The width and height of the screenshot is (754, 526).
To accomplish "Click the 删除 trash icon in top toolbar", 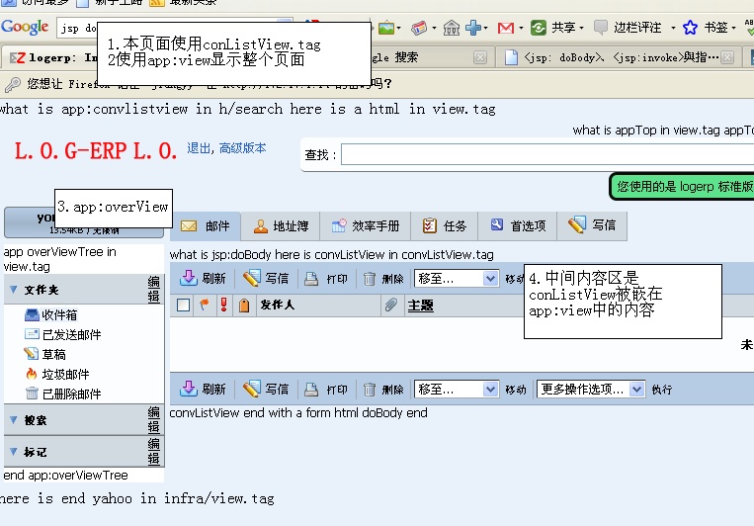I will [x=370, y=279].
